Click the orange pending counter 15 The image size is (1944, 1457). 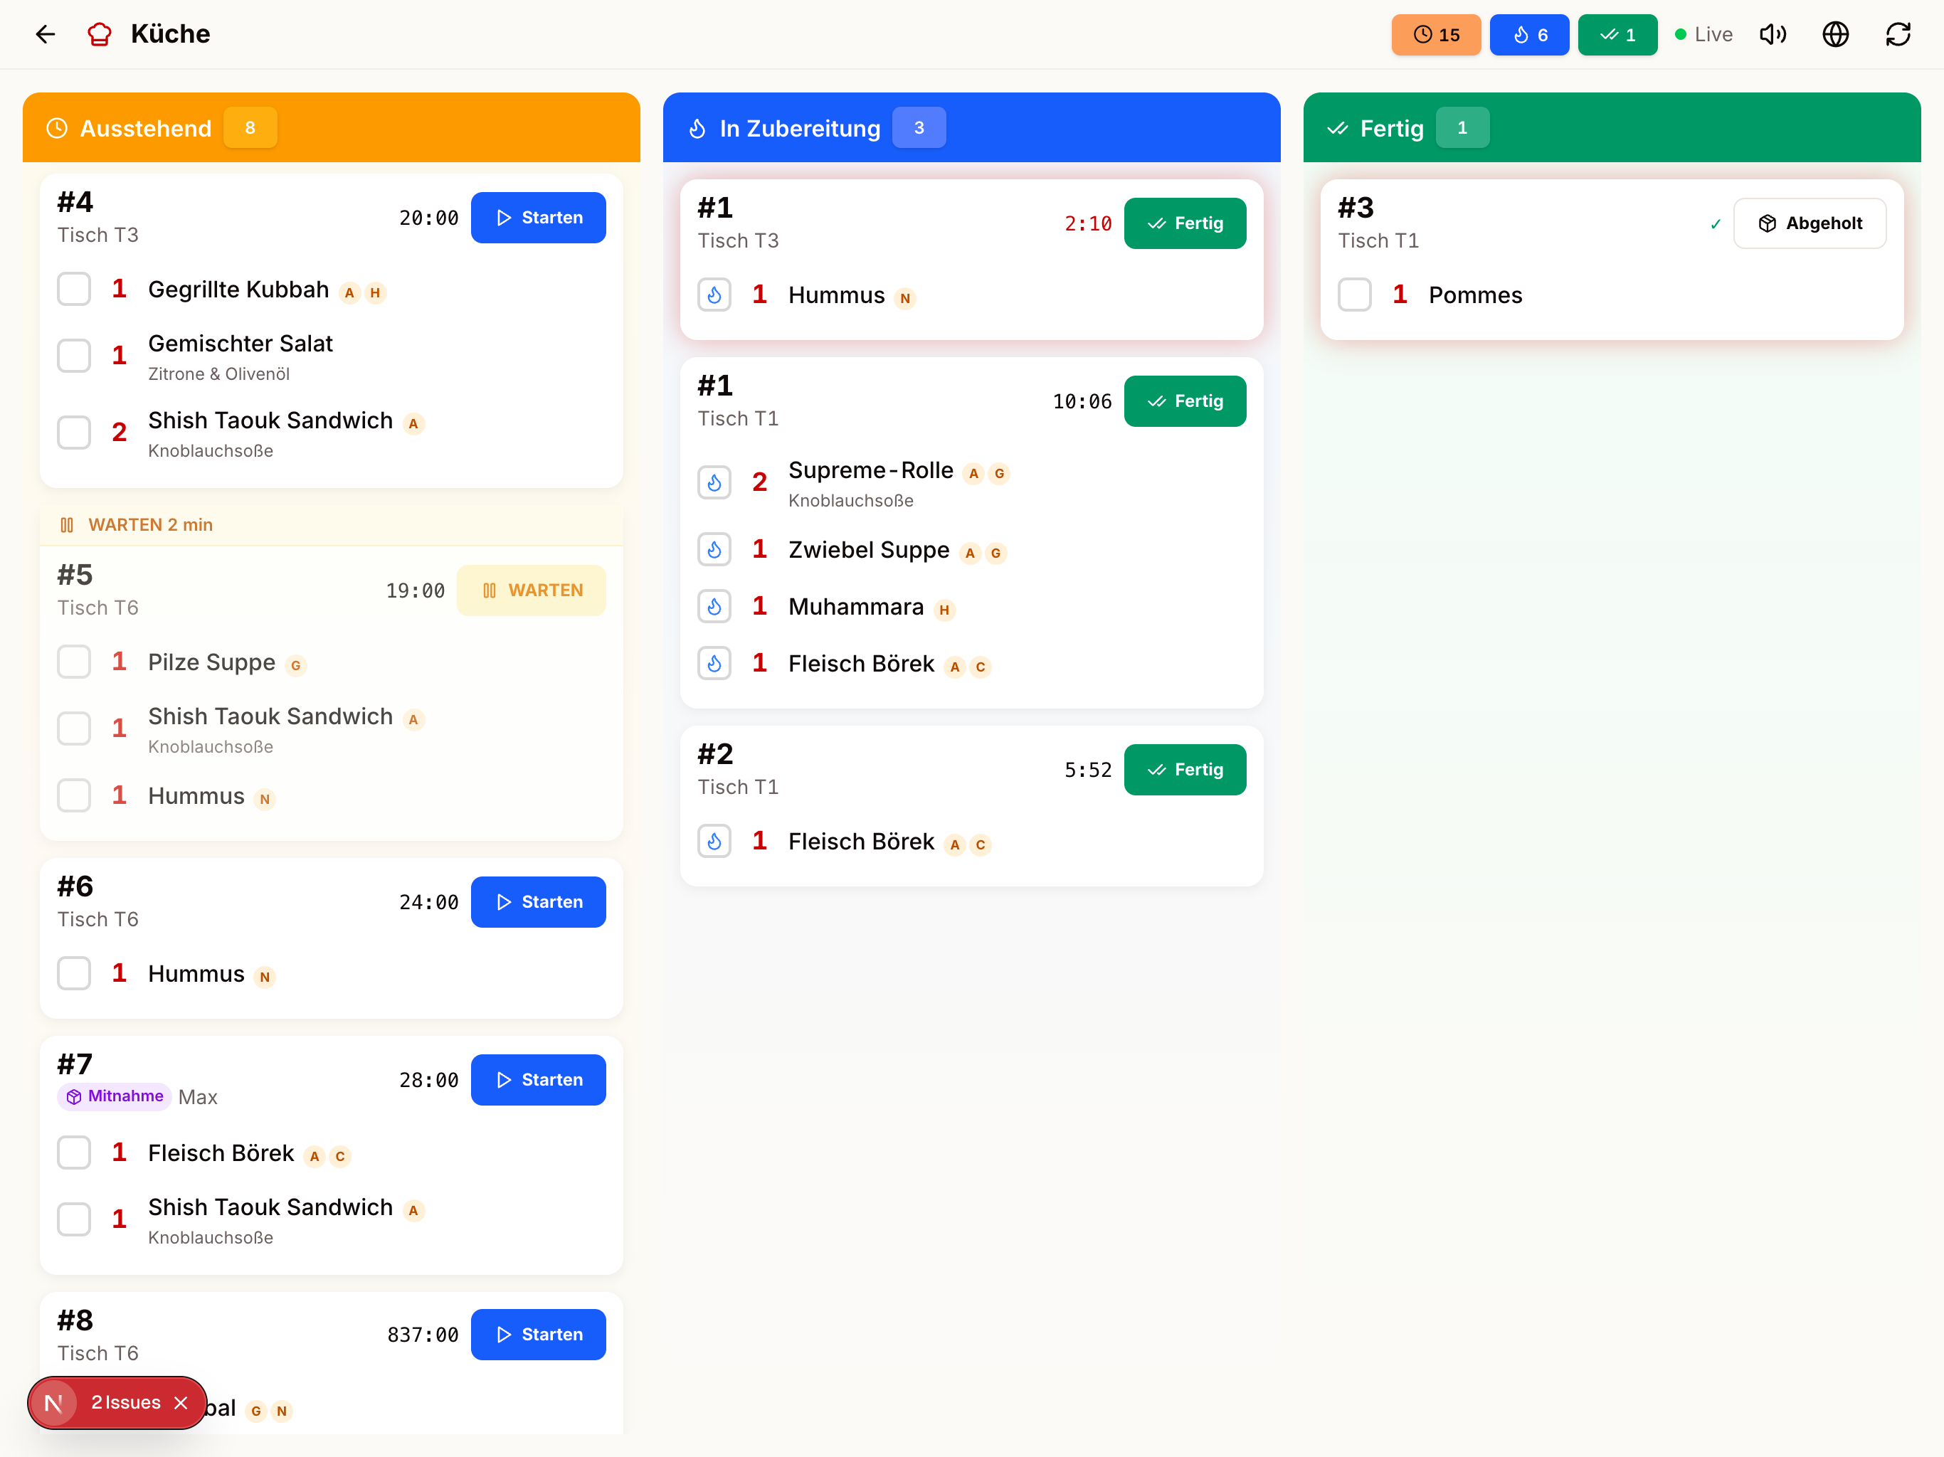click(1436, 34)
